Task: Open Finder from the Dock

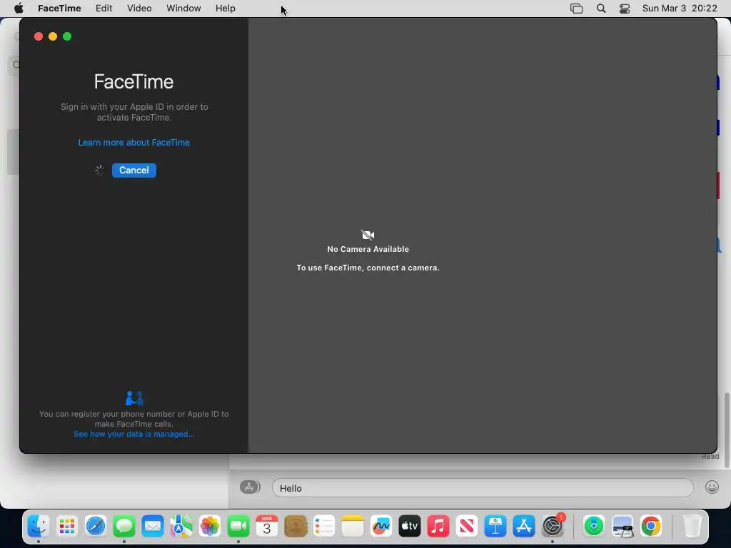Action: point(39,526)
